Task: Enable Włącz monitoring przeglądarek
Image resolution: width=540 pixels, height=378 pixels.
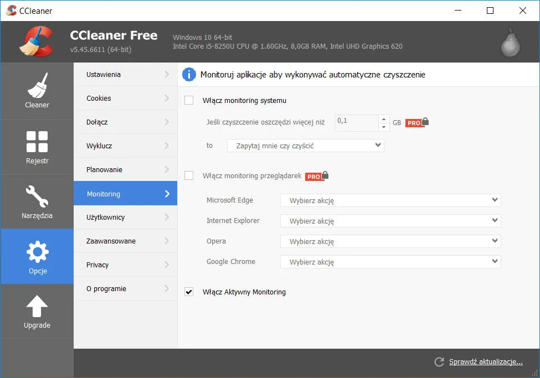Action: click(188, 175)
